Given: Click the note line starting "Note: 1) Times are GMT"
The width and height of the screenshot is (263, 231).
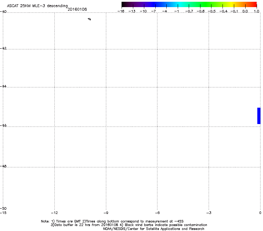Looking at the screenshot, I should tap(112, 221).
